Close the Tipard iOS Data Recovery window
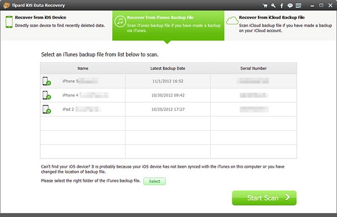 [x=330, y=6]
